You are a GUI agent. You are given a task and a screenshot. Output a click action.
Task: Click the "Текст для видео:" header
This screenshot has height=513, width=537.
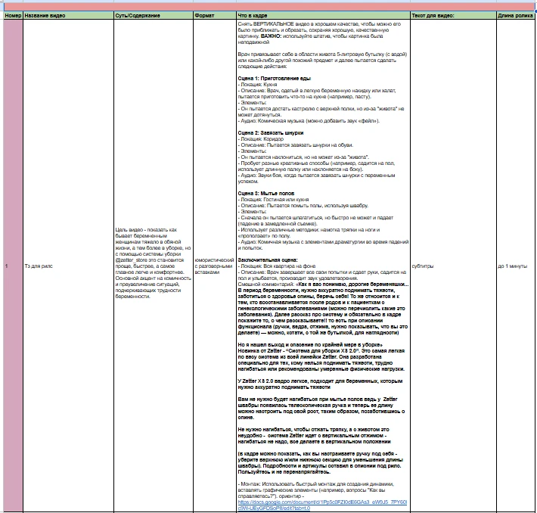[x=433, y=15]
